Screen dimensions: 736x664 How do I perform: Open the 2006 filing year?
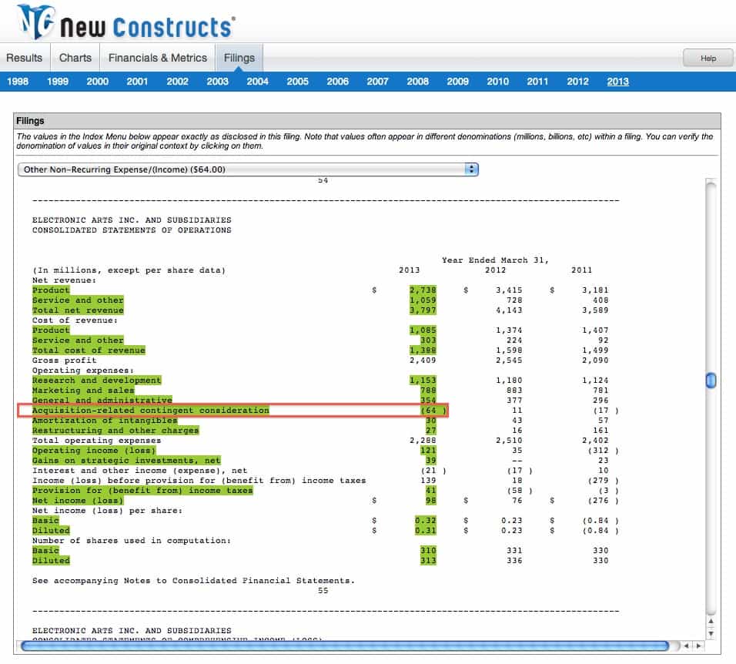[x=338, y=82]
